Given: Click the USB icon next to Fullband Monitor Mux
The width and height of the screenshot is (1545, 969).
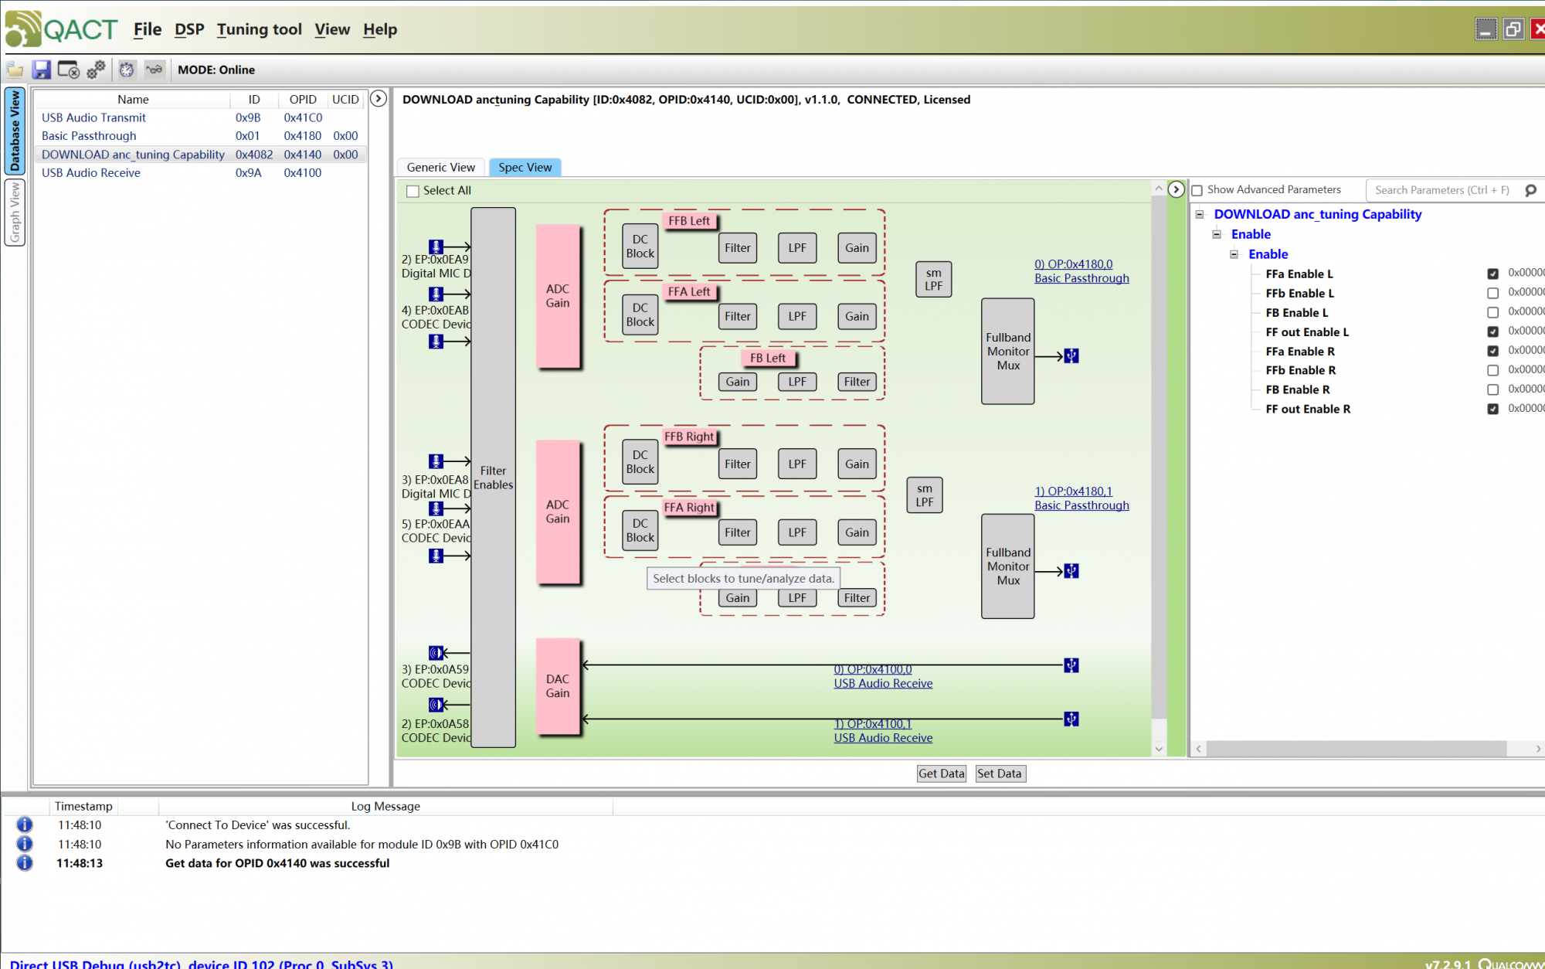Looking at the screenshot, I should 1071,355.
